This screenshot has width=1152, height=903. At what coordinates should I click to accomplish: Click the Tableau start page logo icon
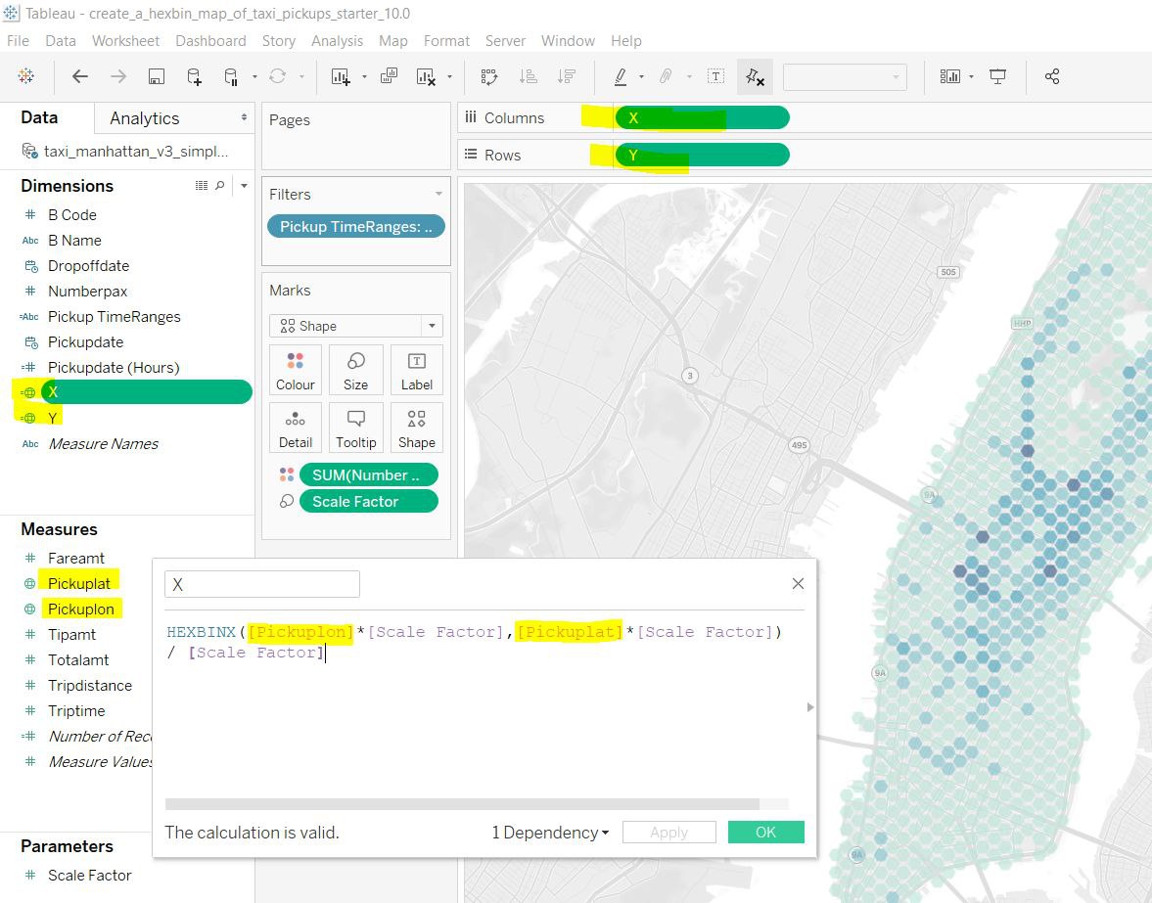coord(25,76)
